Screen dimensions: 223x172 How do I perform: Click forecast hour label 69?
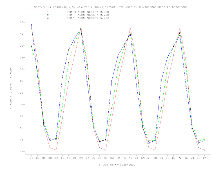pos(174,158)
